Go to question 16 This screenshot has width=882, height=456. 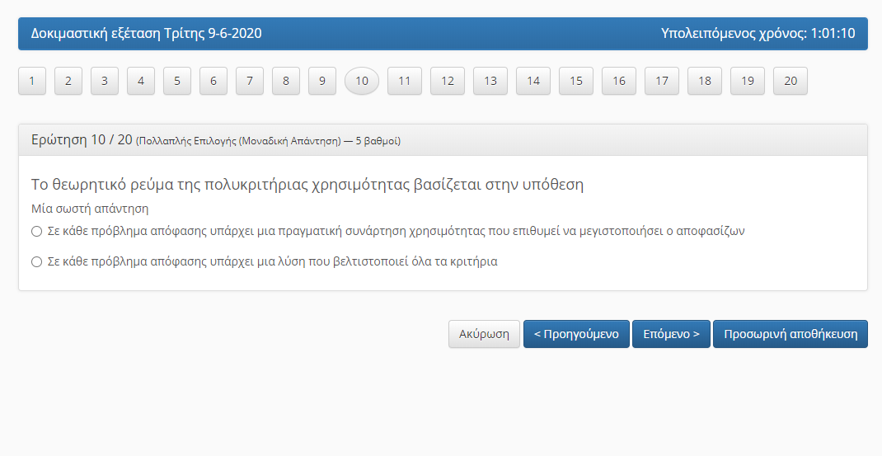pos(619,81)
